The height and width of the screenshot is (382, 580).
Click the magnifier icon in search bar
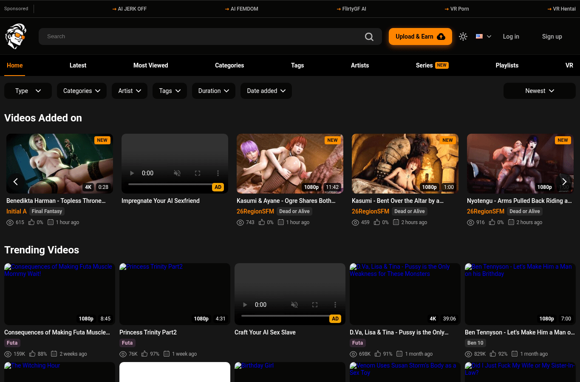(369, 37)
